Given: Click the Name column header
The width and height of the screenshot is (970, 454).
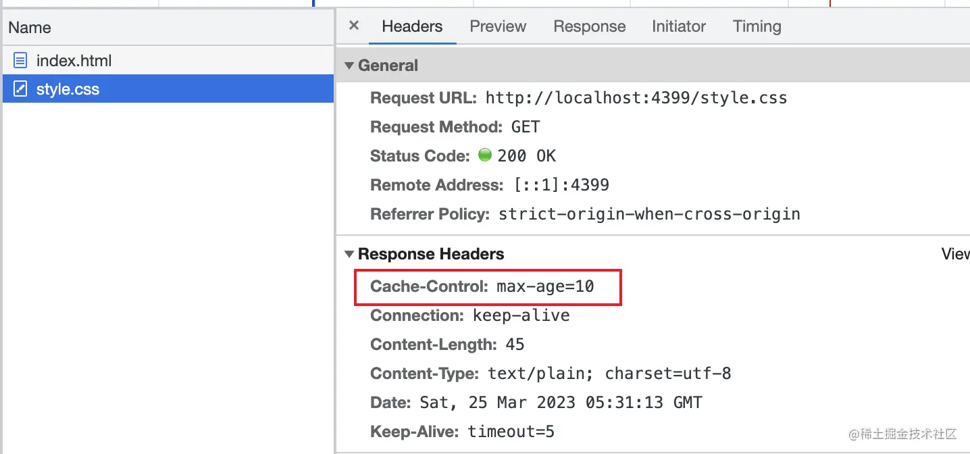Looking at the screenshot, I should click(30, 28).
